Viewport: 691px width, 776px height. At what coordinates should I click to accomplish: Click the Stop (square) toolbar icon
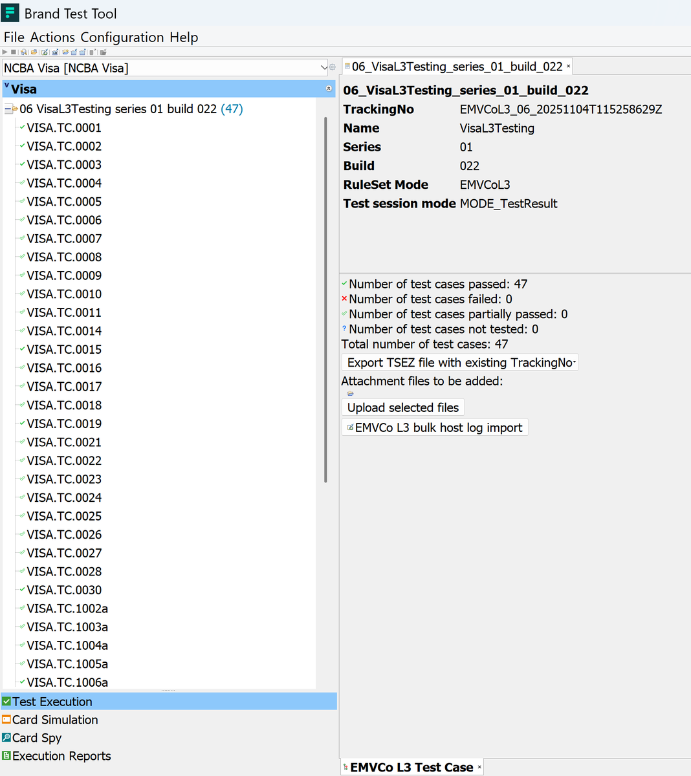14,52
